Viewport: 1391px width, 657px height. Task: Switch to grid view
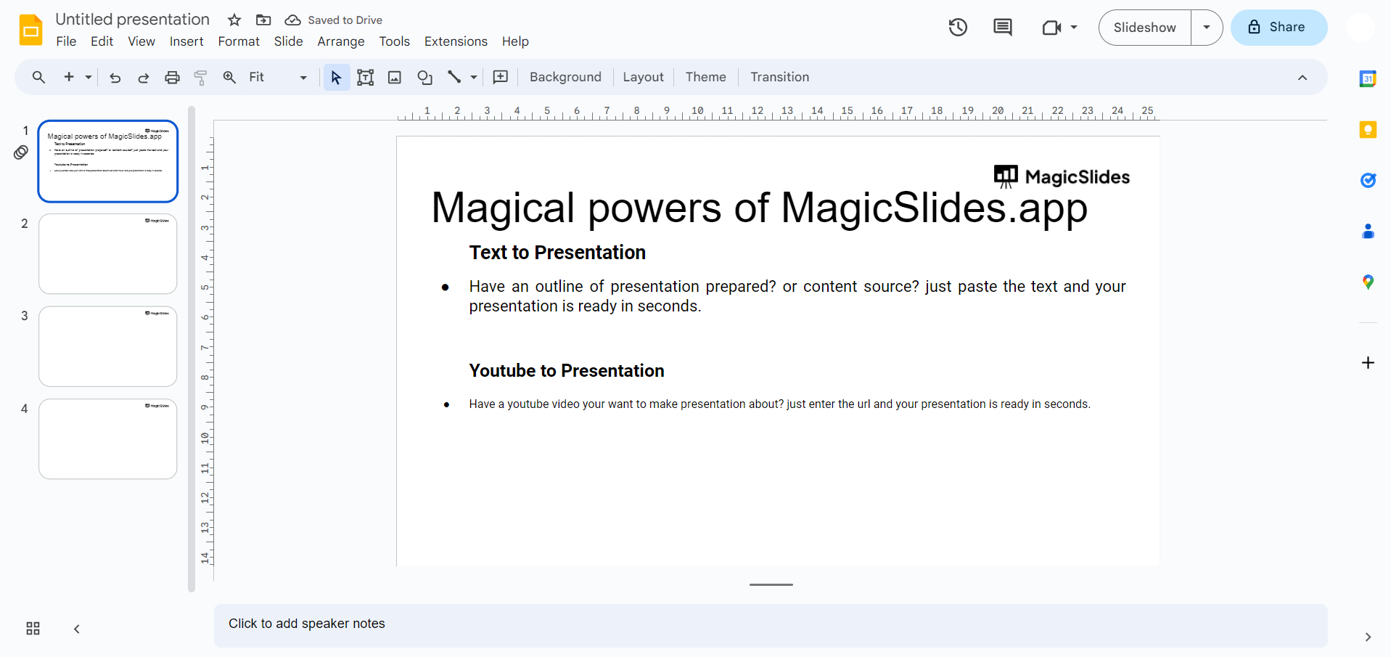coord(33,629)
